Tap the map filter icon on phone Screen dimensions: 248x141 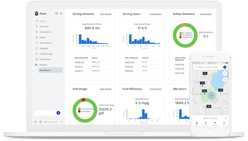click(x=225, y=74)
